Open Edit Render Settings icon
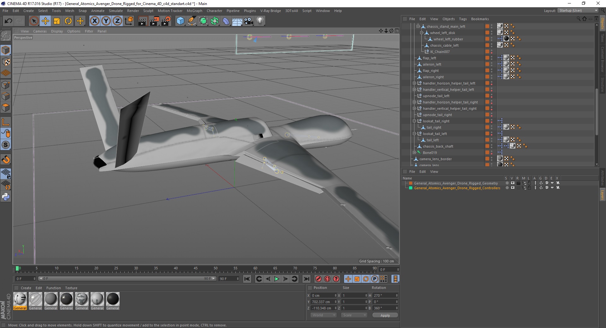Screen dimensions: 606x328 click(166, 21)
